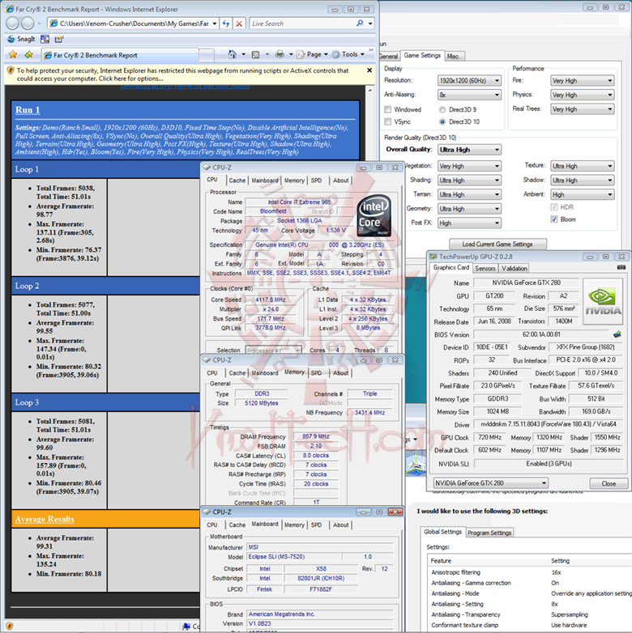This screenshot has height=633, width=632.
Task: Open the Overall Quality Ultra High dropdown
Action: tap(470, 150)
